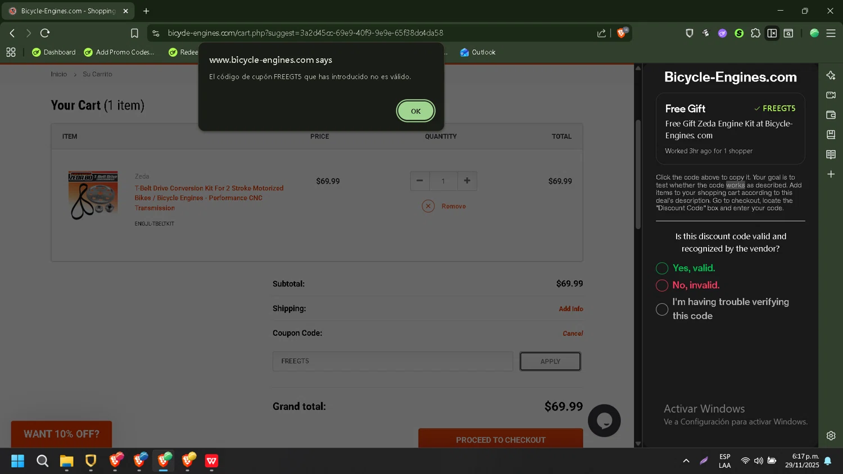
Task: Click OK in the invalid coupon alert
Action: 415,111
